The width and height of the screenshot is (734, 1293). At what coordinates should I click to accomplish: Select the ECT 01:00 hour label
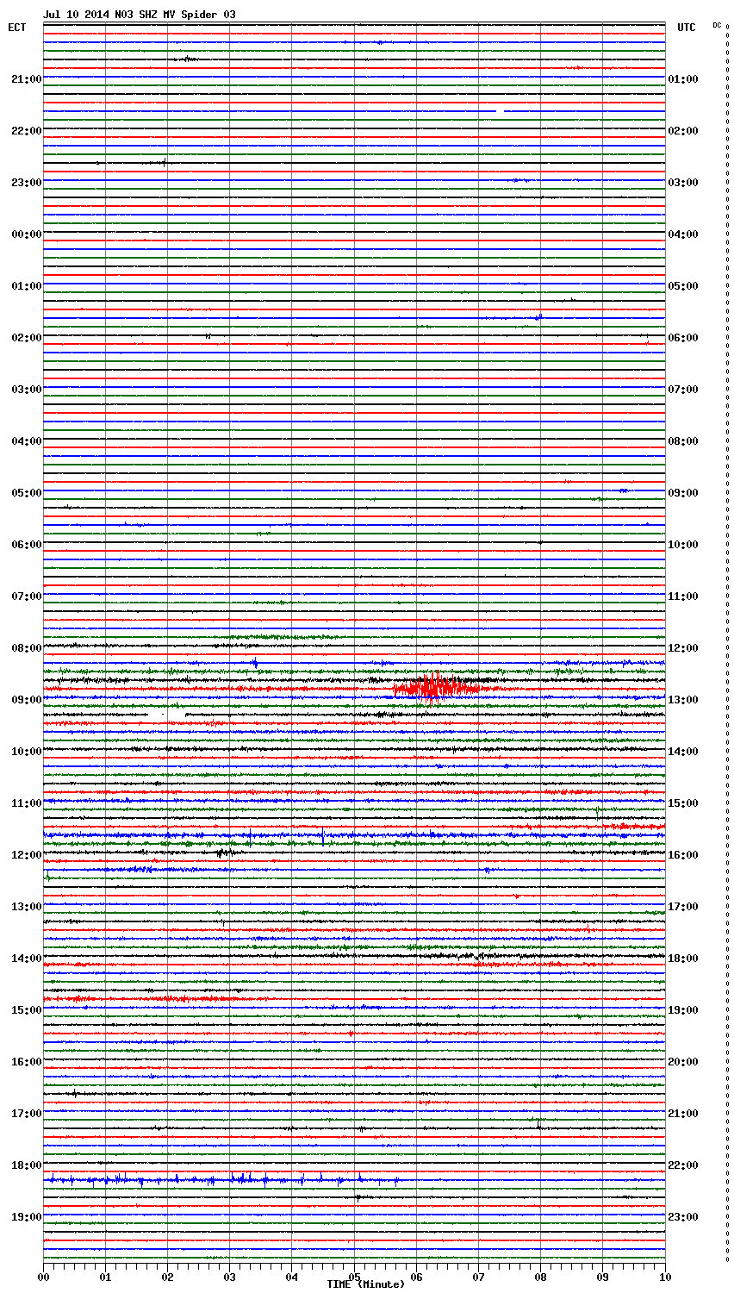[x=26, y=286]
